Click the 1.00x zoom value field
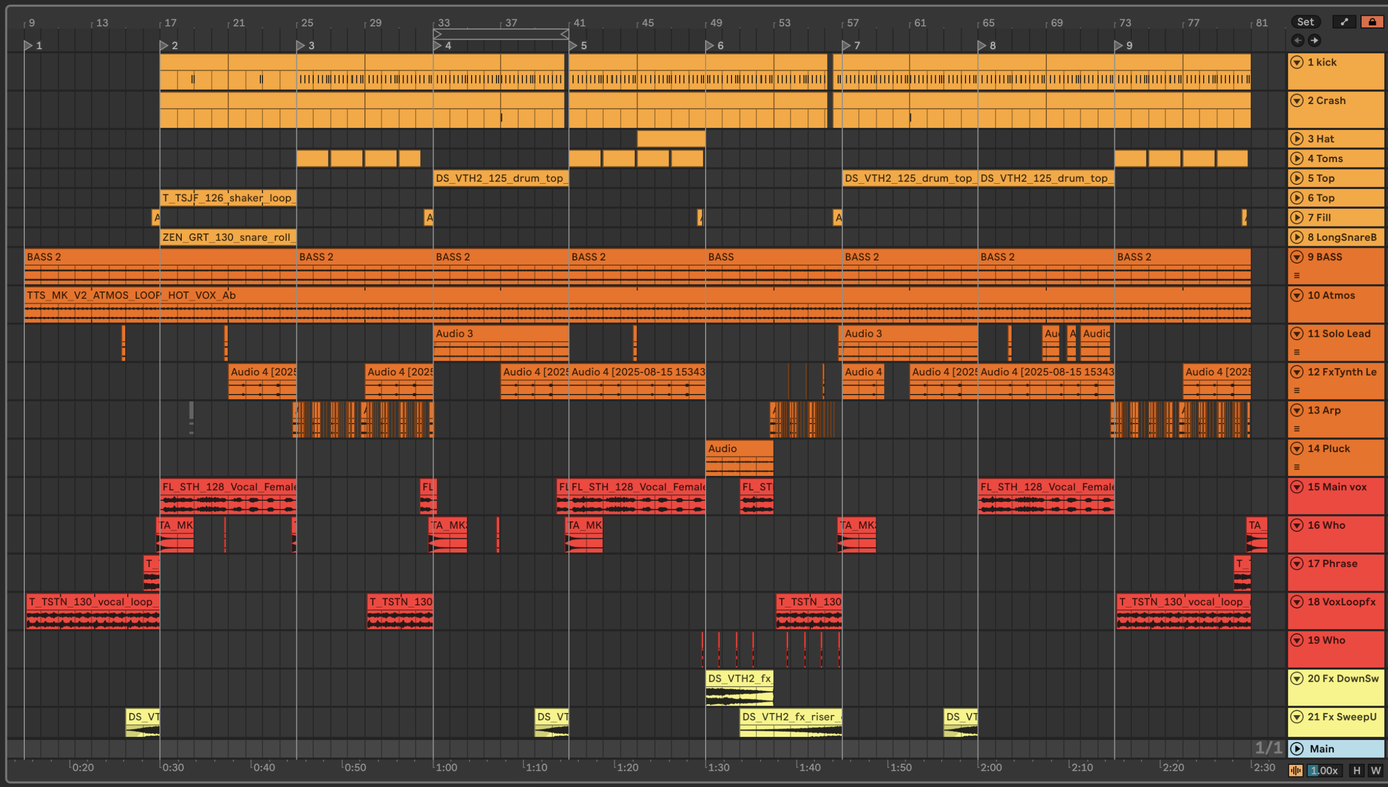The image size is (1388, 787). 1324,770
